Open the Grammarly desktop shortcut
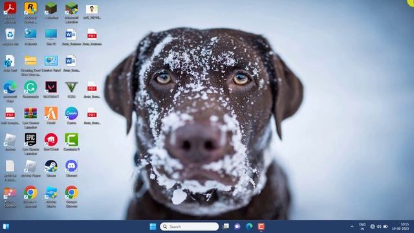This screenshot has width=414, height=233. pos(30,87)
